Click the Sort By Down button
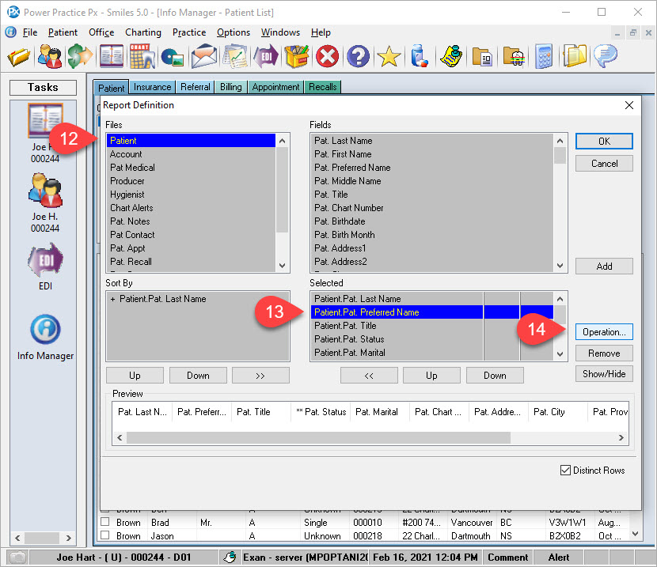This screenshot has height=567, width=657. (x=198, y=376)
